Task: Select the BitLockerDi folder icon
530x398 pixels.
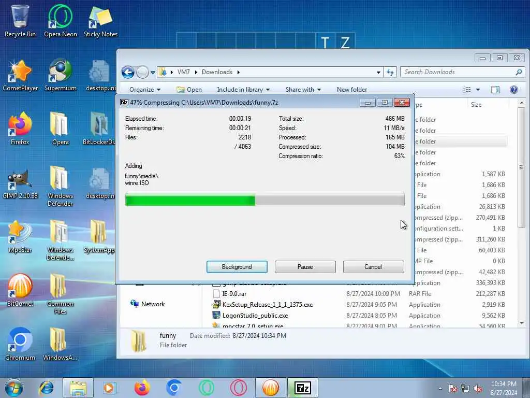Action: 99,129
